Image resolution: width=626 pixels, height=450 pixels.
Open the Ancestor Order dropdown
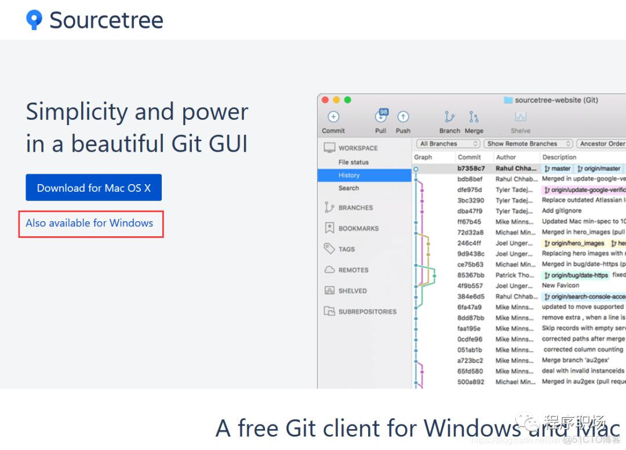(601, 144)
